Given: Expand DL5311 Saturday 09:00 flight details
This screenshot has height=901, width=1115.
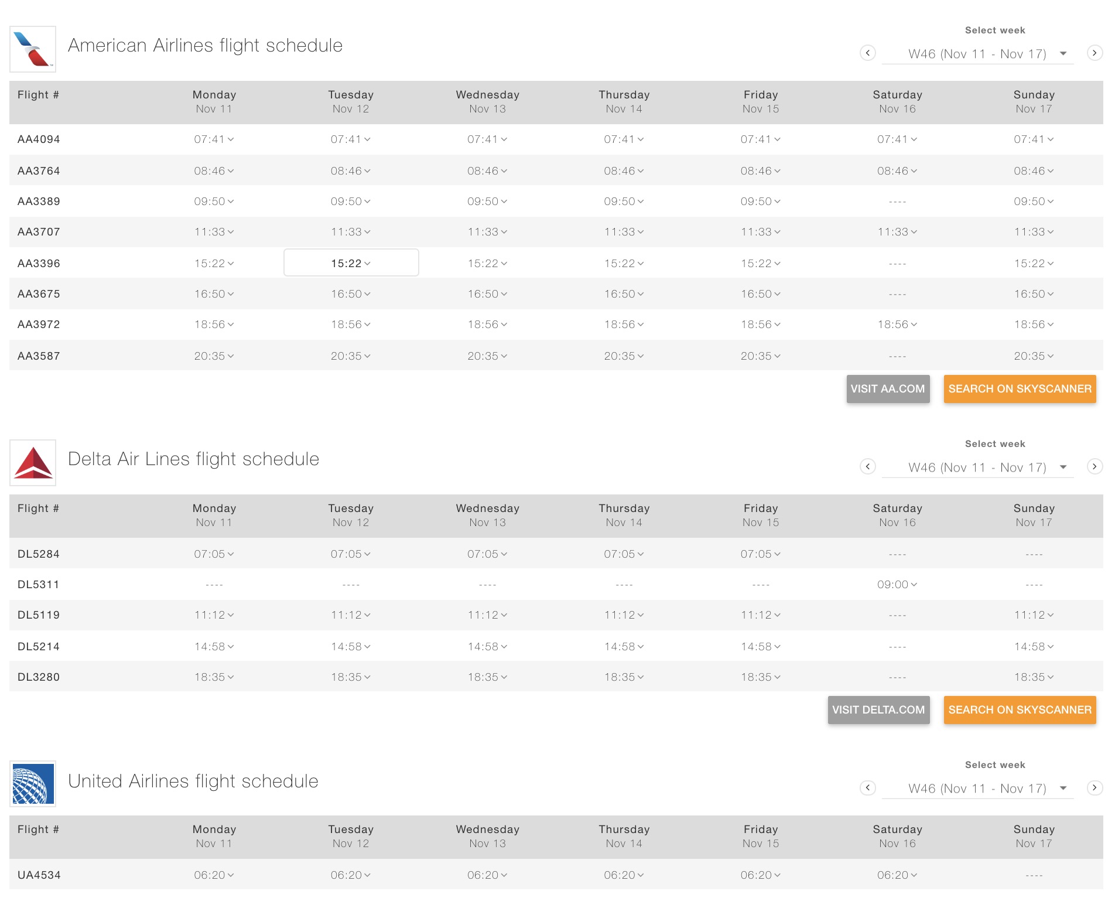Looking at the screenshot, I should coord(897,585).
